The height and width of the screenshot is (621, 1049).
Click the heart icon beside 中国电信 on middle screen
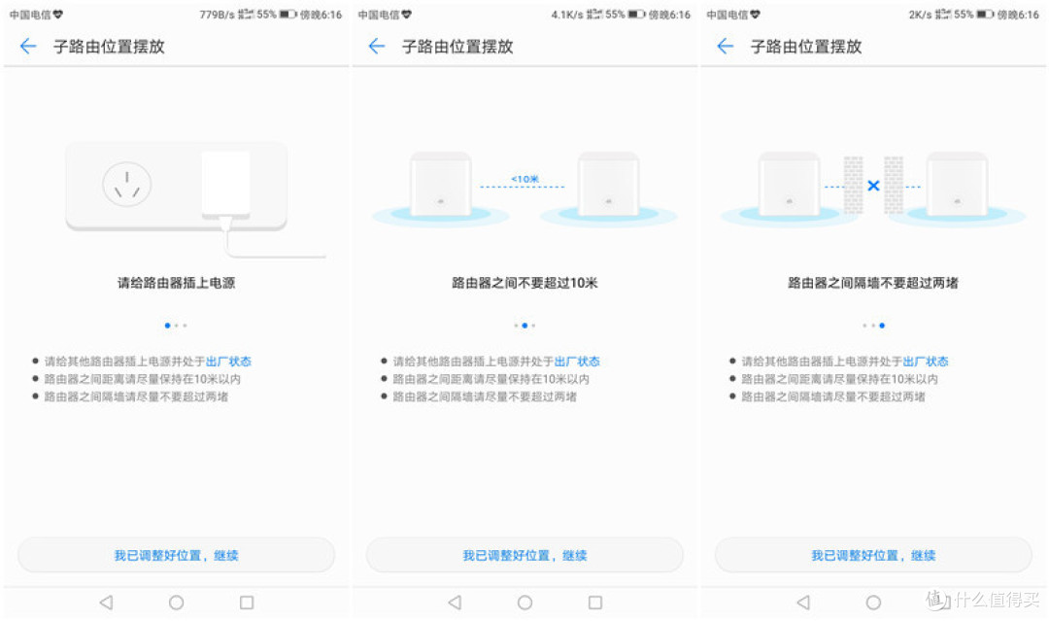tap(406, 14)
